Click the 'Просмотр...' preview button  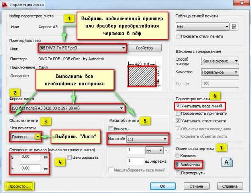(19, 186)
